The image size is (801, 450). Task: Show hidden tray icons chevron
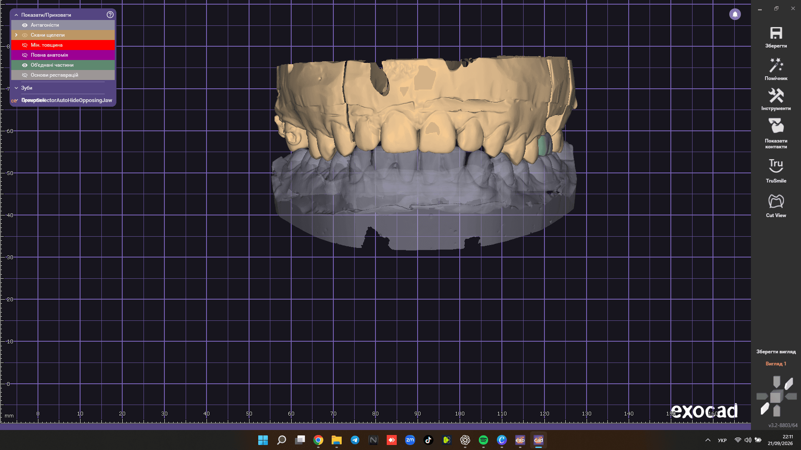pos(708,440)
